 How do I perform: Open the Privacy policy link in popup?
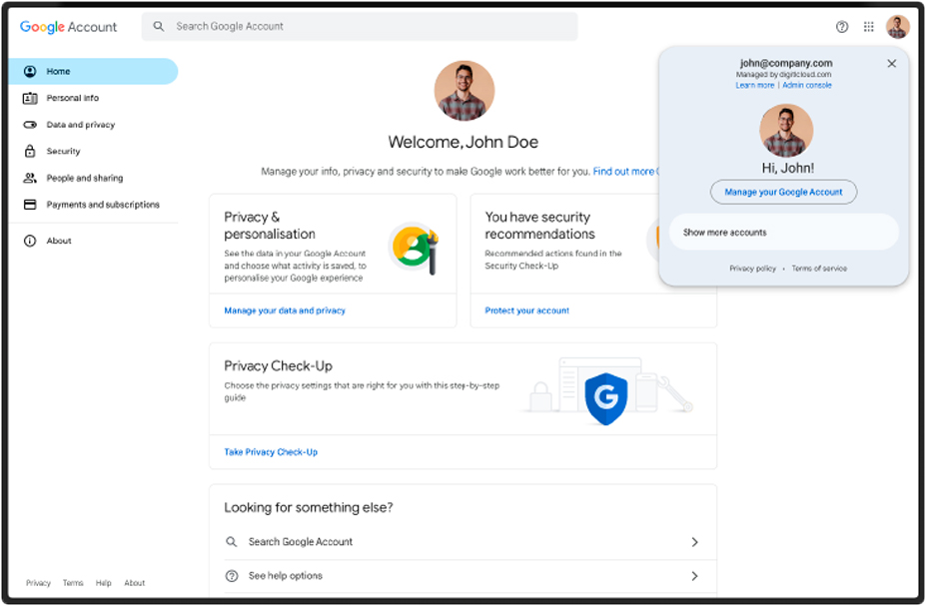pos(752,269)
